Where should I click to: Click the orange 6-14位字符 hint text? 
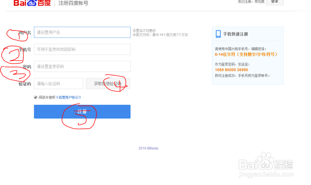(x=246, y=54)
